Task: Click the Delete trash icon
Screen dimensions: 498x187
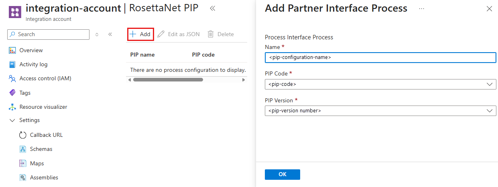Action: tap(211, 35)
